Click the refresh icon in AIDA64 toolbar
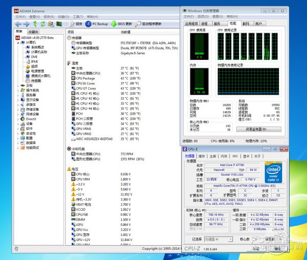 click(43, 24)
